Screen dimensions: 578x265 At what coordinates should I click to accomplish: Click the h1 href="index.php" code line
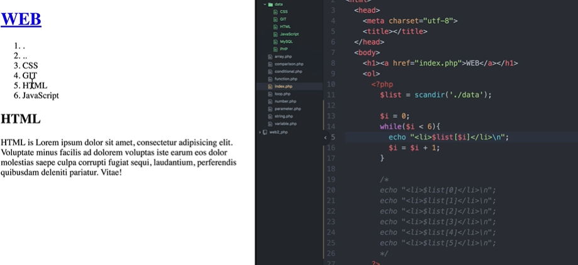coord(440,63)
